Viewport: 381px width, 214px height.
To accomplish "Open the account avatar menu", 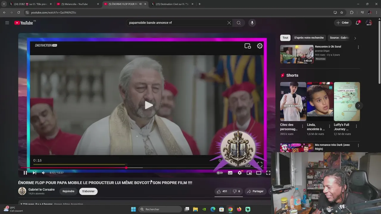I will pyautogui.click(x=369, y=23).
